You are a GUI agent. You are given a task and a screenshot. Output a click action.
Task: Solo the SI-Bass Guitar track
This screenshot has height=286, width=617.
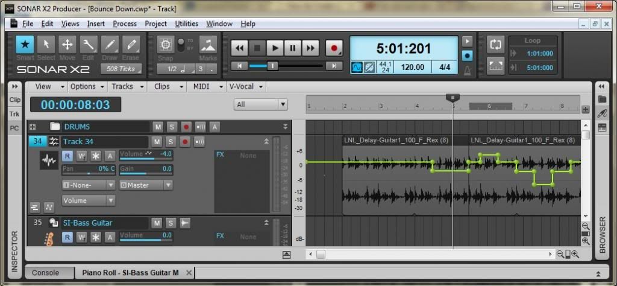171,223
